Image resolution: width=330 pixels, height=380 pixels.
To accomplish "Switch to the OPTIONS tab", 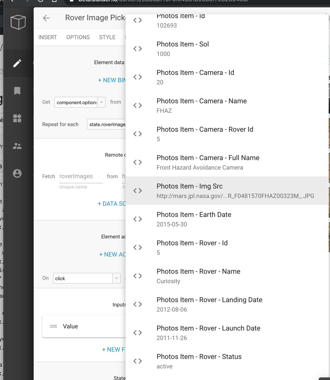I will pos(78,37).
